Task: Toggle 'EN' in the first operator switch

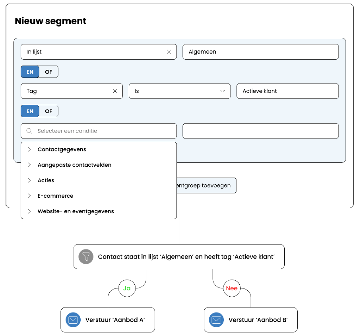Action: [x=30, y=71]
